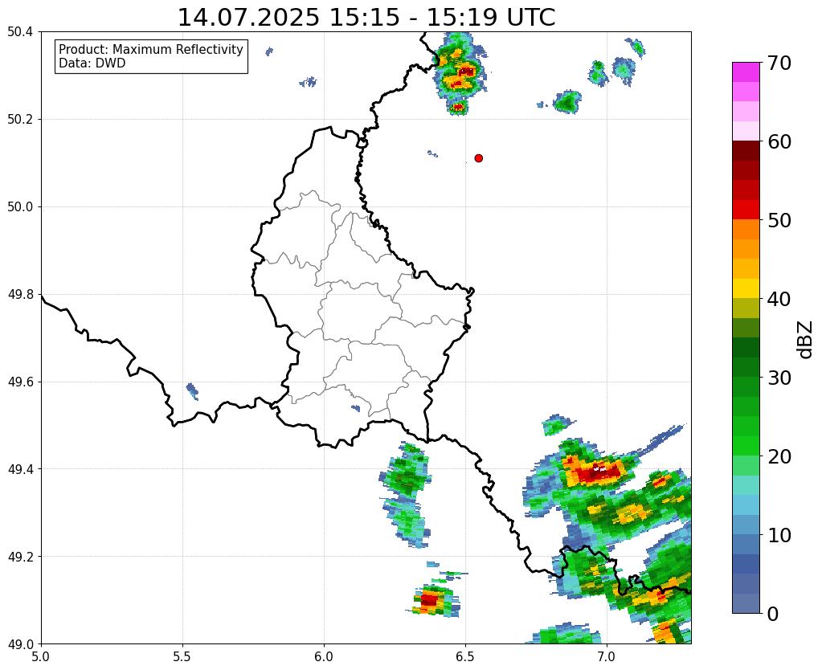Click the 50 dBZ colorbar label
Viewport: 822px width, 670px height.
[779, 220]
